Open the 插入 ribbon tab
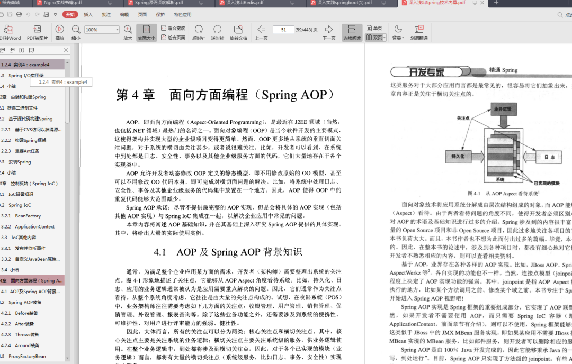572x364 pixels. 88,15
